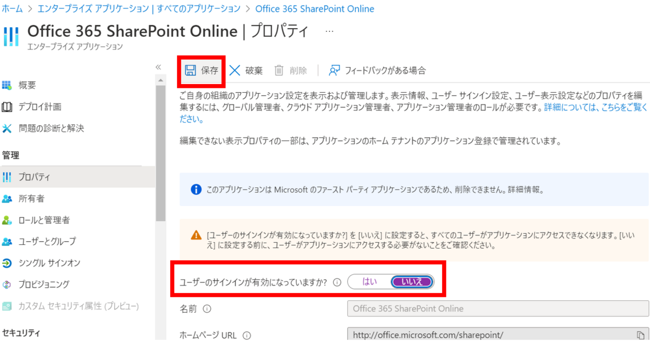Select the single sign-on arrow icon
This screenshot has width=650, height=343.
pyautogui.click(x=7, y=263)
